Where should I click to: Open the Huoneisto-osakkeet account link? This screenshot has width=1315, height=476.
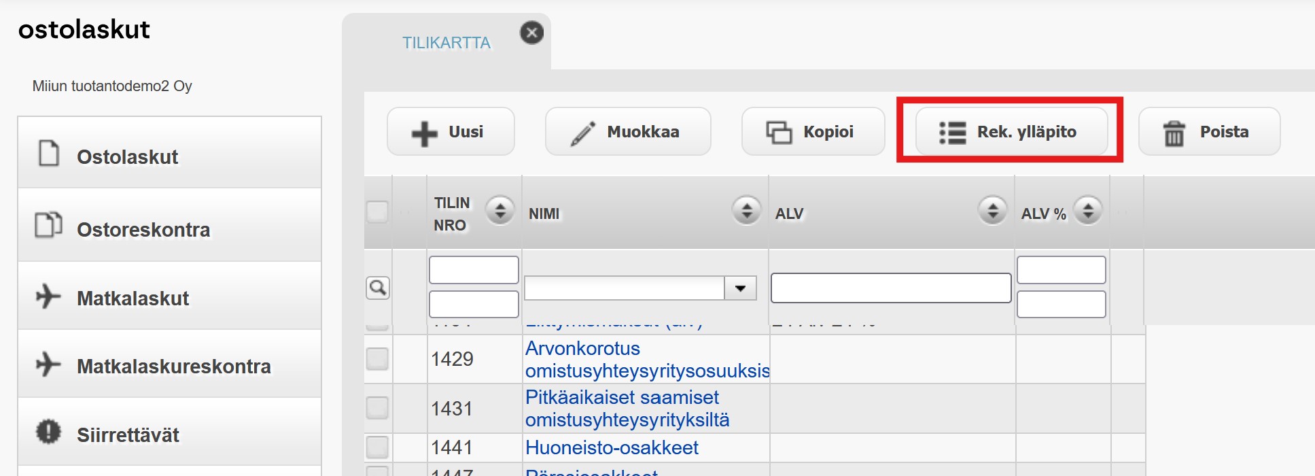click(x=612, y=447)
